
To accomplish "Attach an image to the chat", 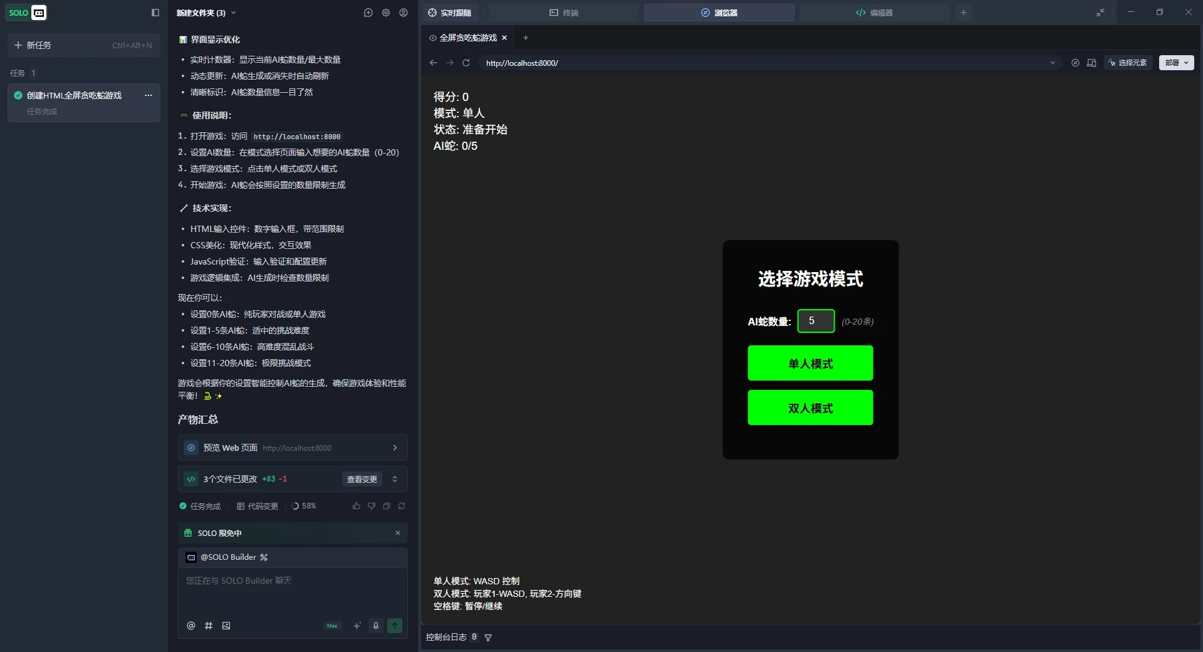I will 226,626.
